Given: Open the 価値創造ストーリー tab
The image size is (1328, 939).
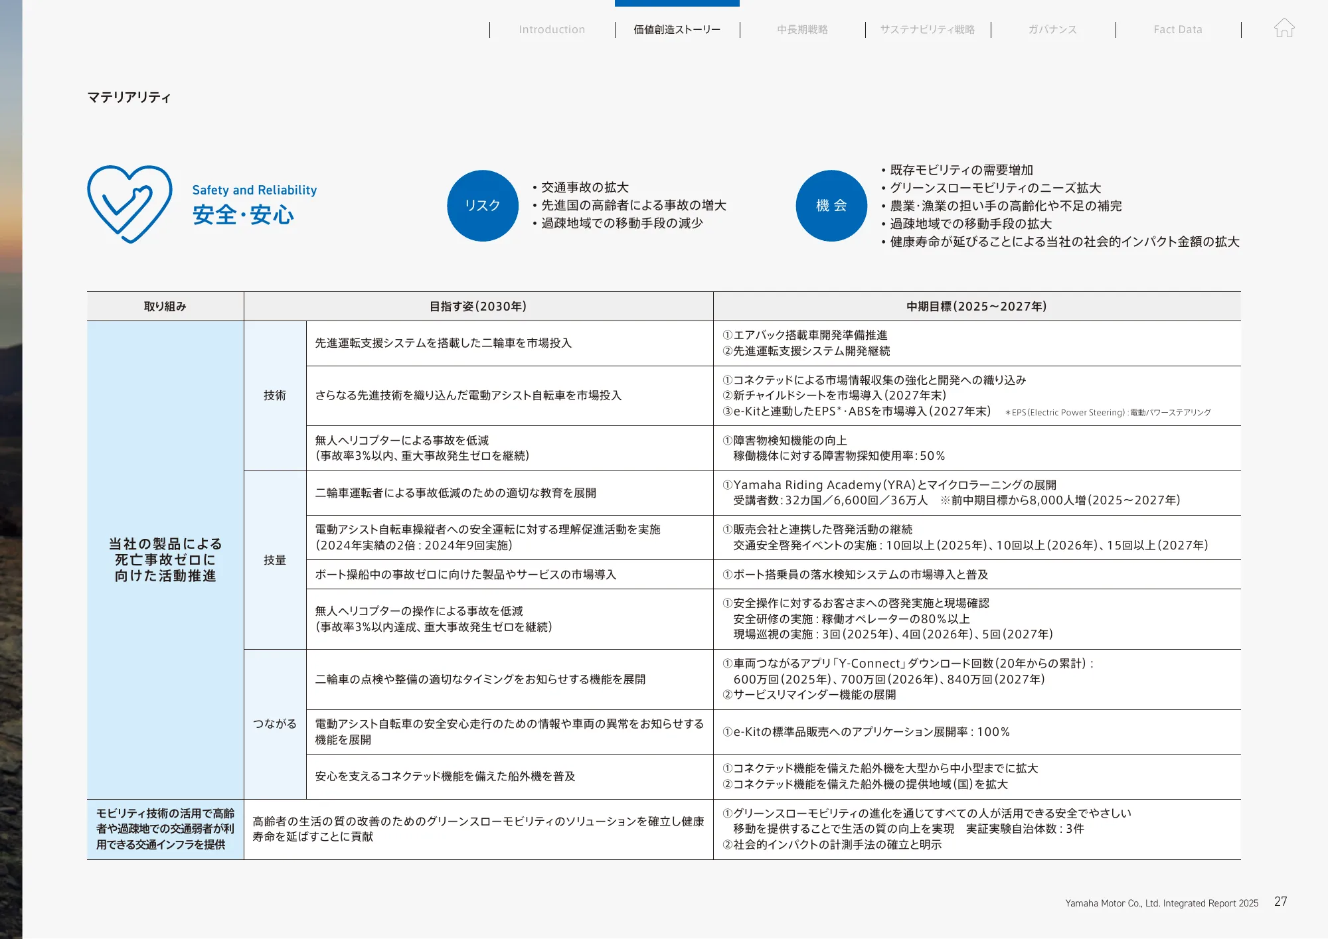Looking at the screenshot, I should [677, 29].
